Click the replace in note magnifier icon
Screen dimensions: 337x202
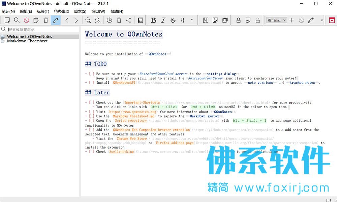[98, 20]
